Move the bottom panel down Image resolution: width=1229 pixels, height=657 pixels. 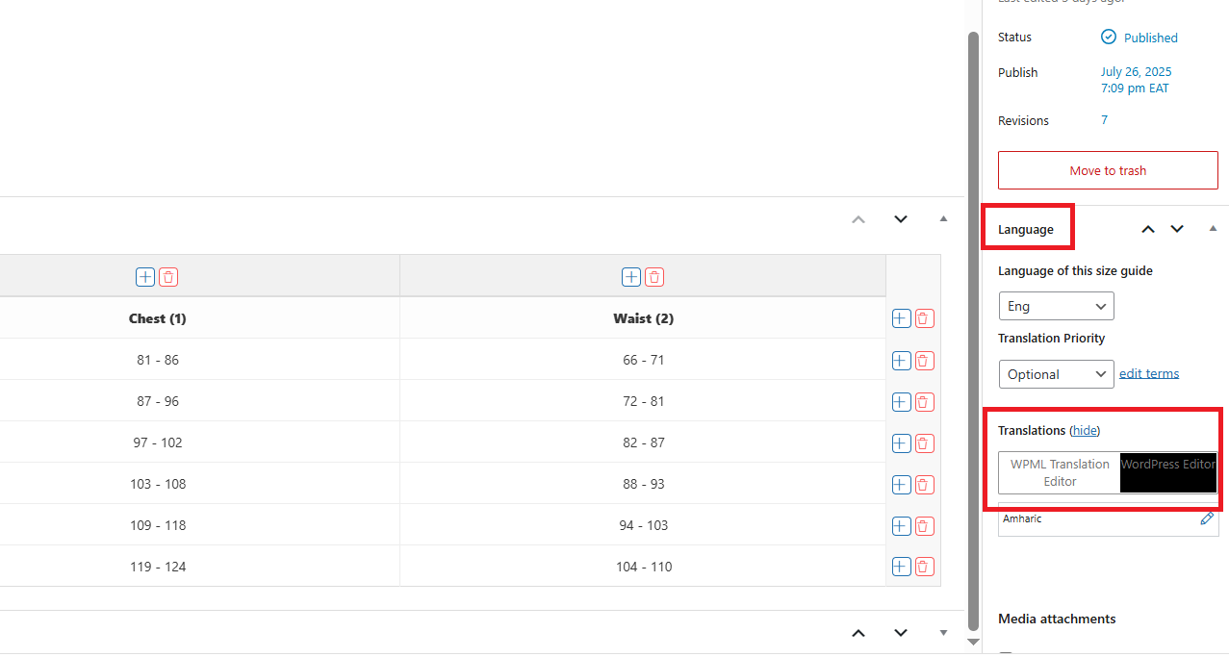[901, 633]
